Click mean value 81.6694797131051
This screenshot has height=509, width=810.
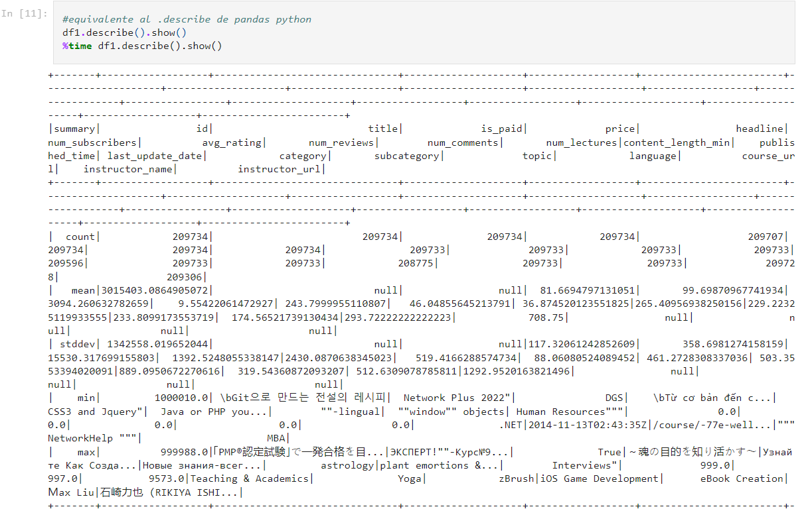point(588,290)
